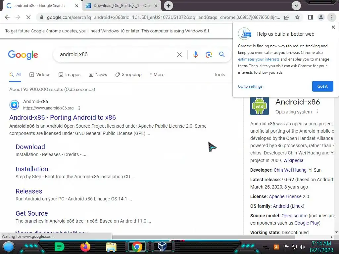The image size is (339, 254).
Task: Click the Chrome profile avatar icon
Action: pyautogui.click(x=321, y=17)
